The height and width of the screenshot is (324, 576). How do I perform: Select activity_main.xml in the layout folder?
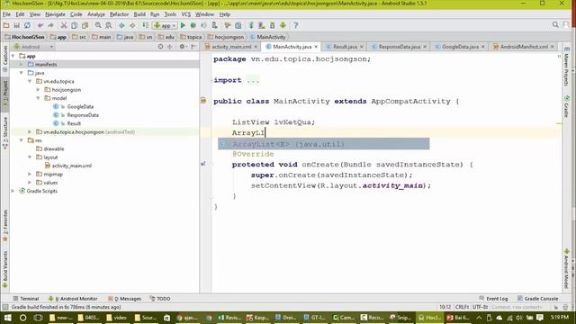(72, 166)
